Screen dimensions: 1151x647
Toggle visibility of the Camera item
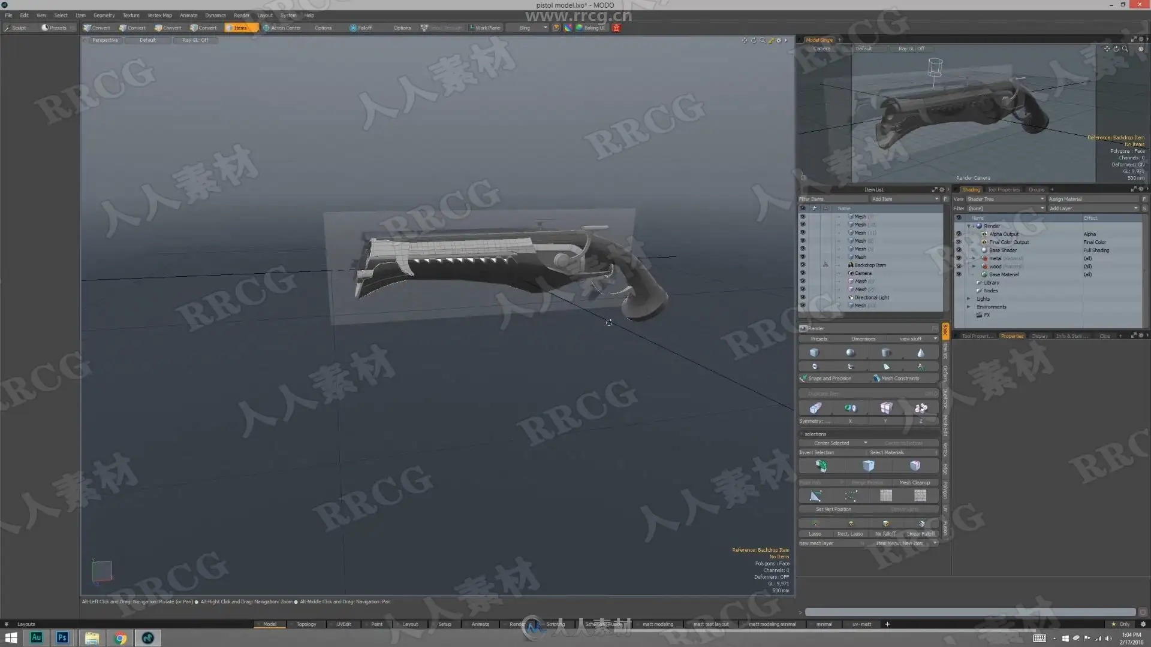(803, 273)
